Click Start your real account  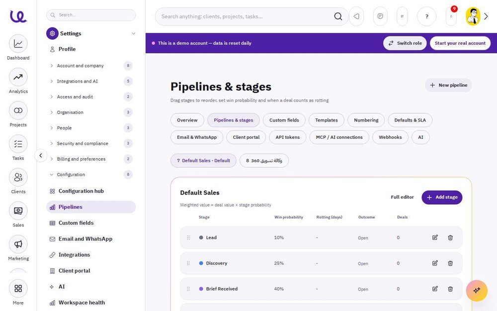coord(460,43)
